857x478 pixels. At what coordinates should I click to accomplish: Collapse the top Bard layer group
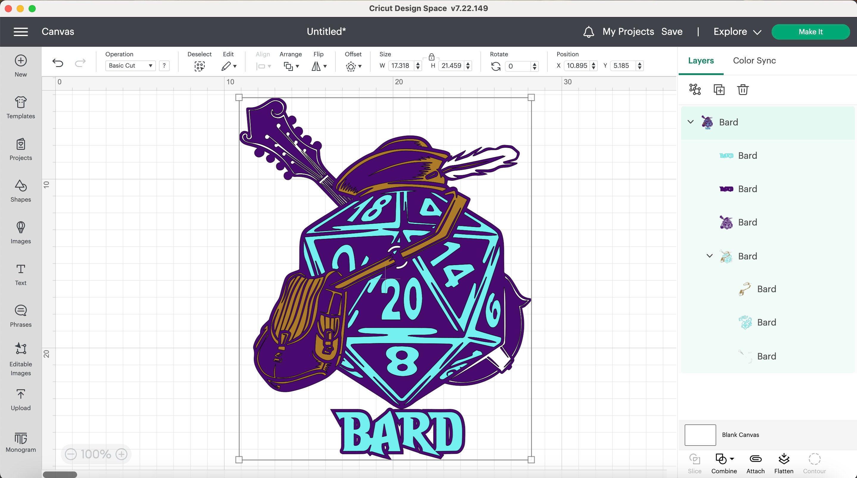pos(690,122)
